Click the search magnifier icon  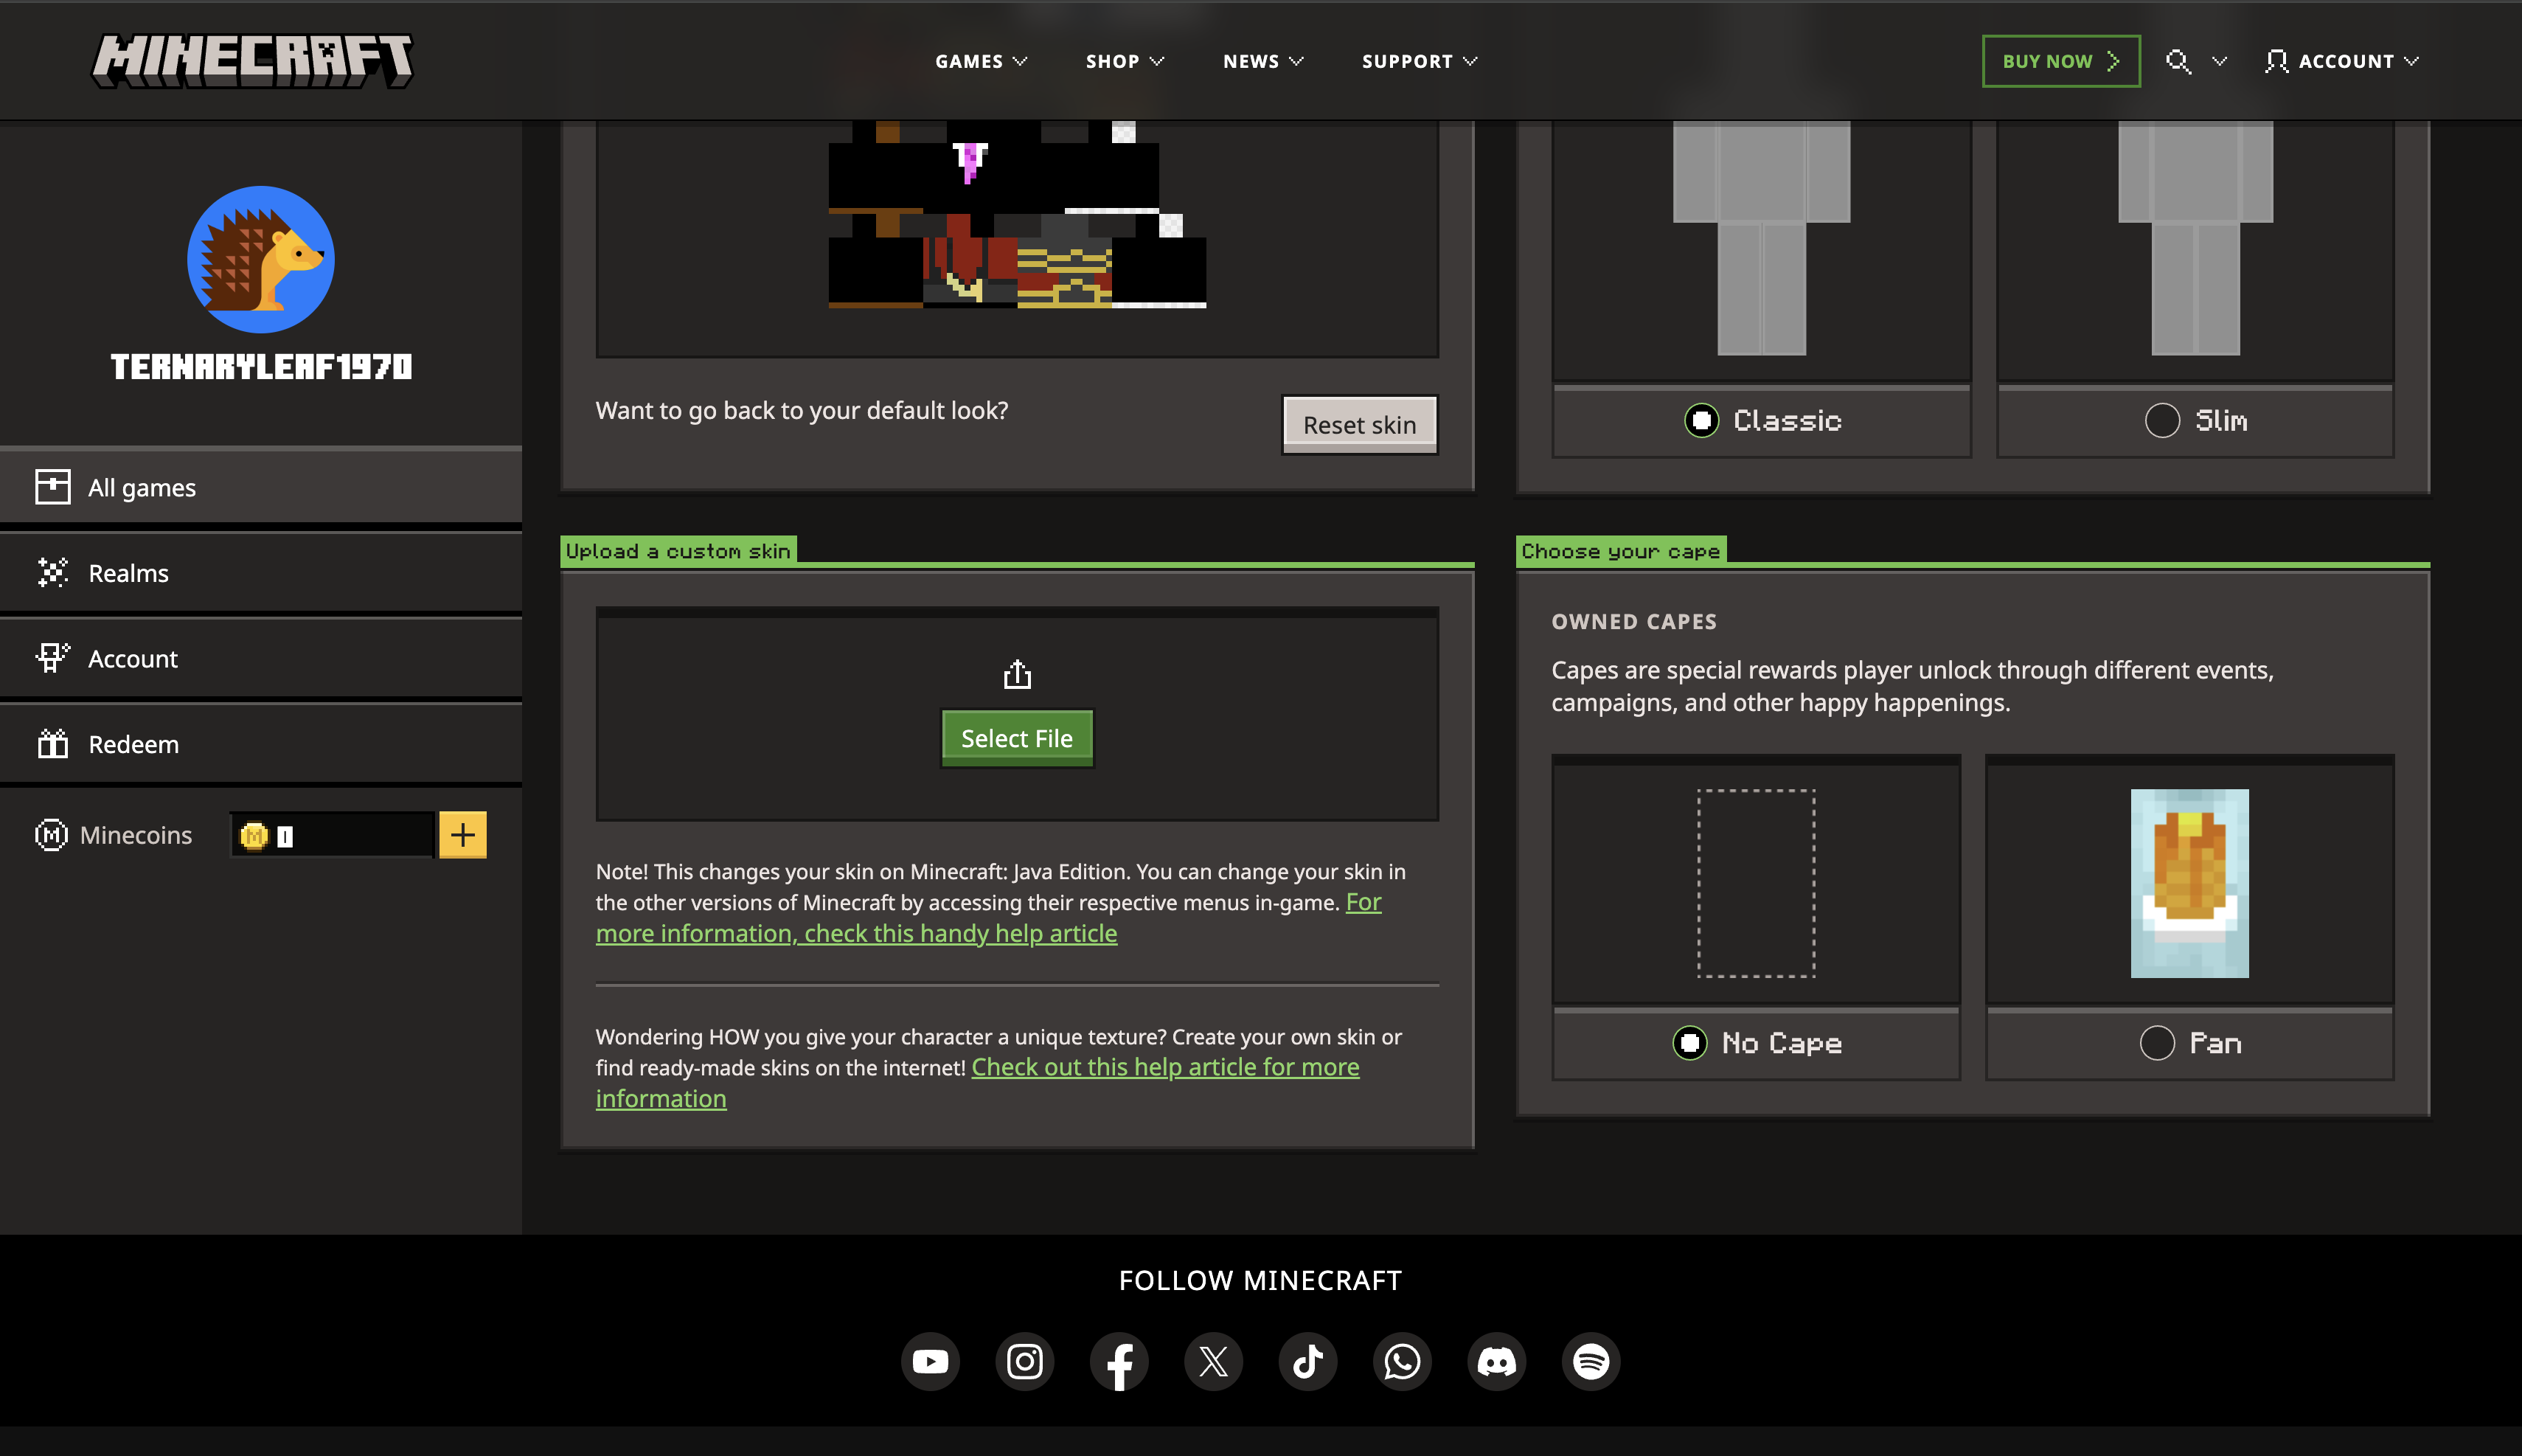(2178, 62)
